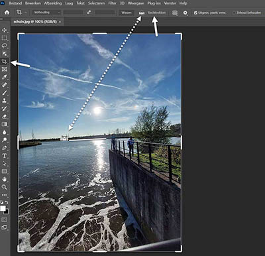Open the Weergave menu
Image resolution: width=265 pixels, height=256 pixels.
coord(136,3)
